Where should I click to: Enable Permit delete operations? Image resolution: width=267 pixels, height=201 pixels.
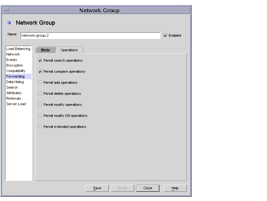point(40,94)
